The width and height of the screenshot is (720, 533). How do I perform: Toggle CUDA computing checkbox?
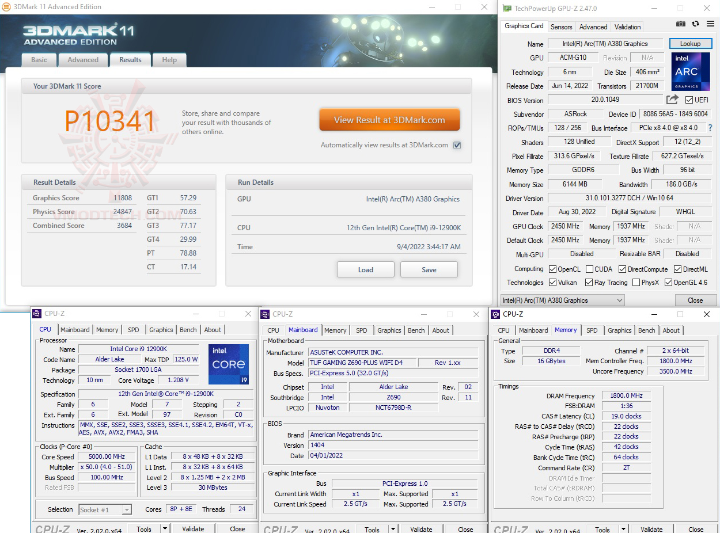pos(589,269)
